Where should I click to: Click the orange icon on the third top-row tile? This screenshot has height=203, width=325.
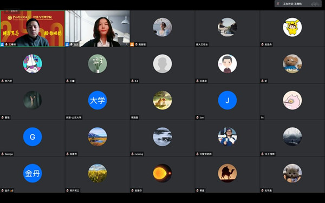coord(132,44)
